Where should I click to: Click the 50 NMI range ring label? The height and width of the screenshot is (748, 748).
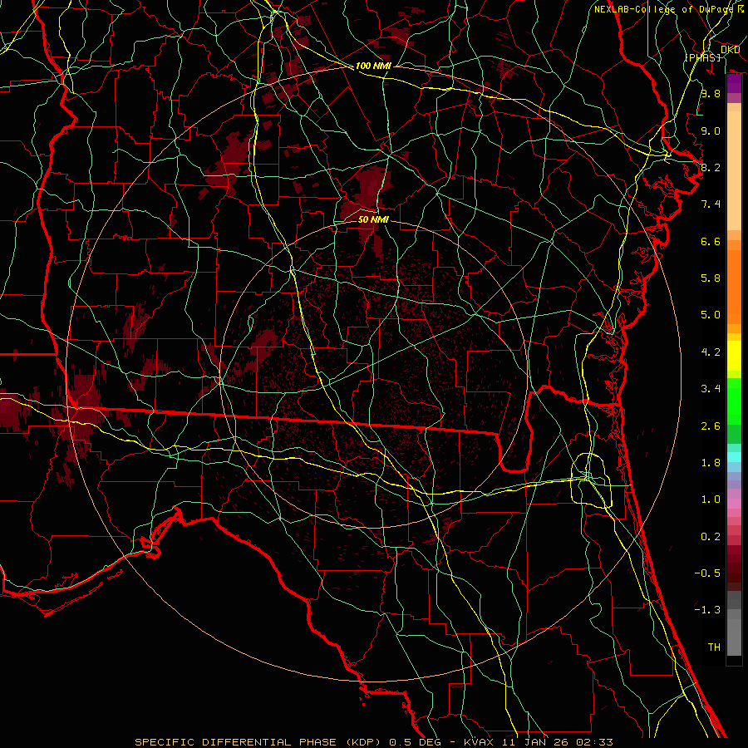[x=373, y=220]
